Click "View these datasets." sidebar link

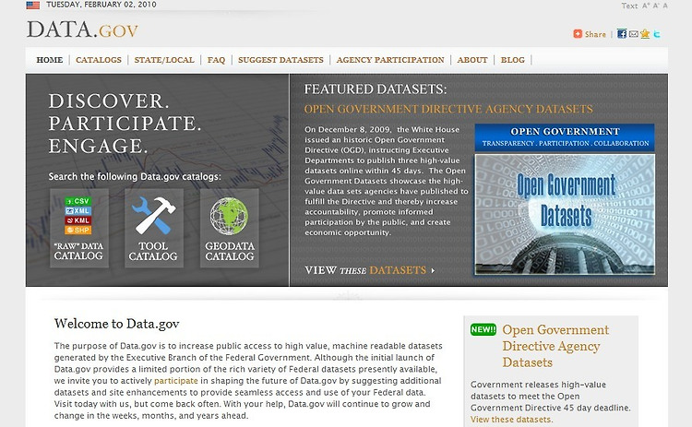coord(511,420)
